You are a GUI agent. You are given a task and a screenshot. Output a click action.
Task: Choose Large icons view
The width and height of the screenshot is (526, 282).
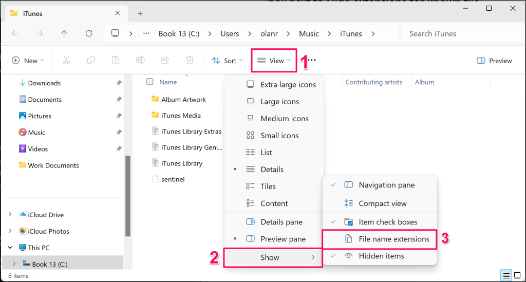pos(274,102)
